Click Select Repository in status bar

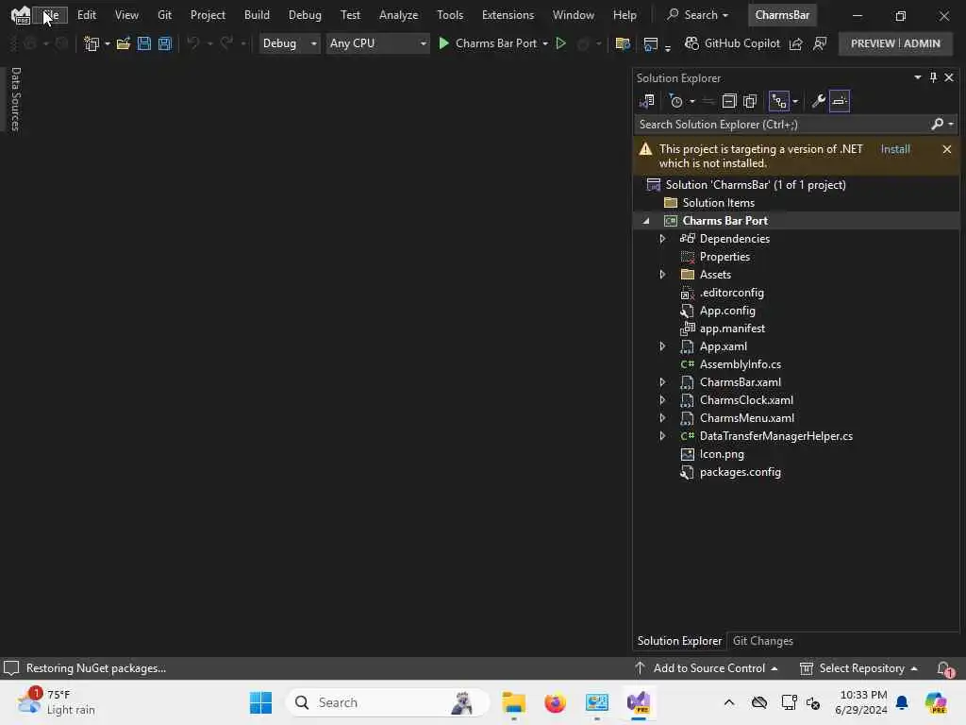point(858,668)
